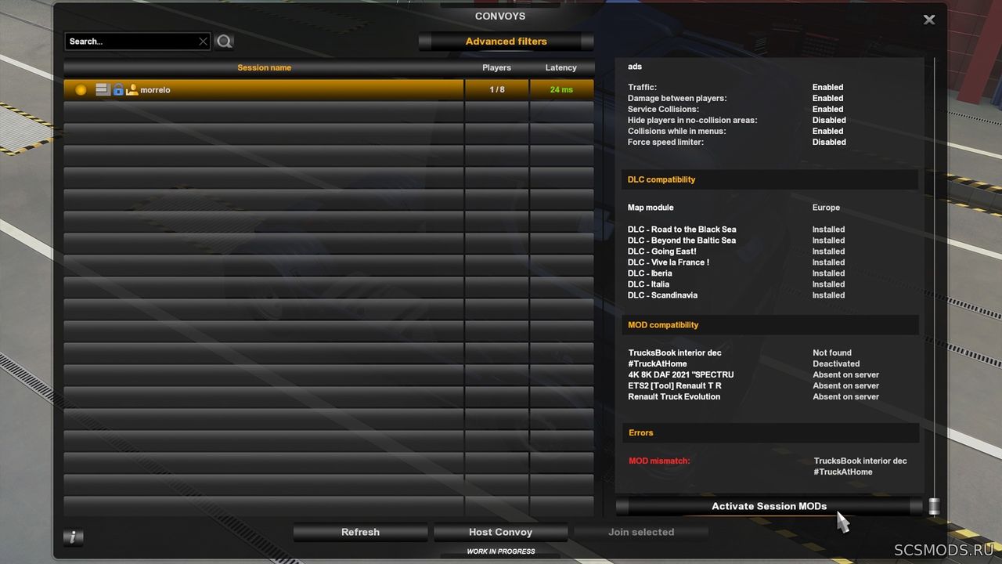The width and height of the screenshot is (1002, 564).
Task: Sort by Players column header
Action: click(x=497, y=68)
